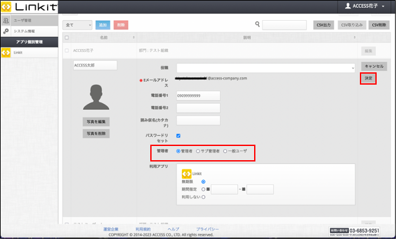Select the 一般ユーザ radio button
The image size is (396, 239).
point(225,151)
